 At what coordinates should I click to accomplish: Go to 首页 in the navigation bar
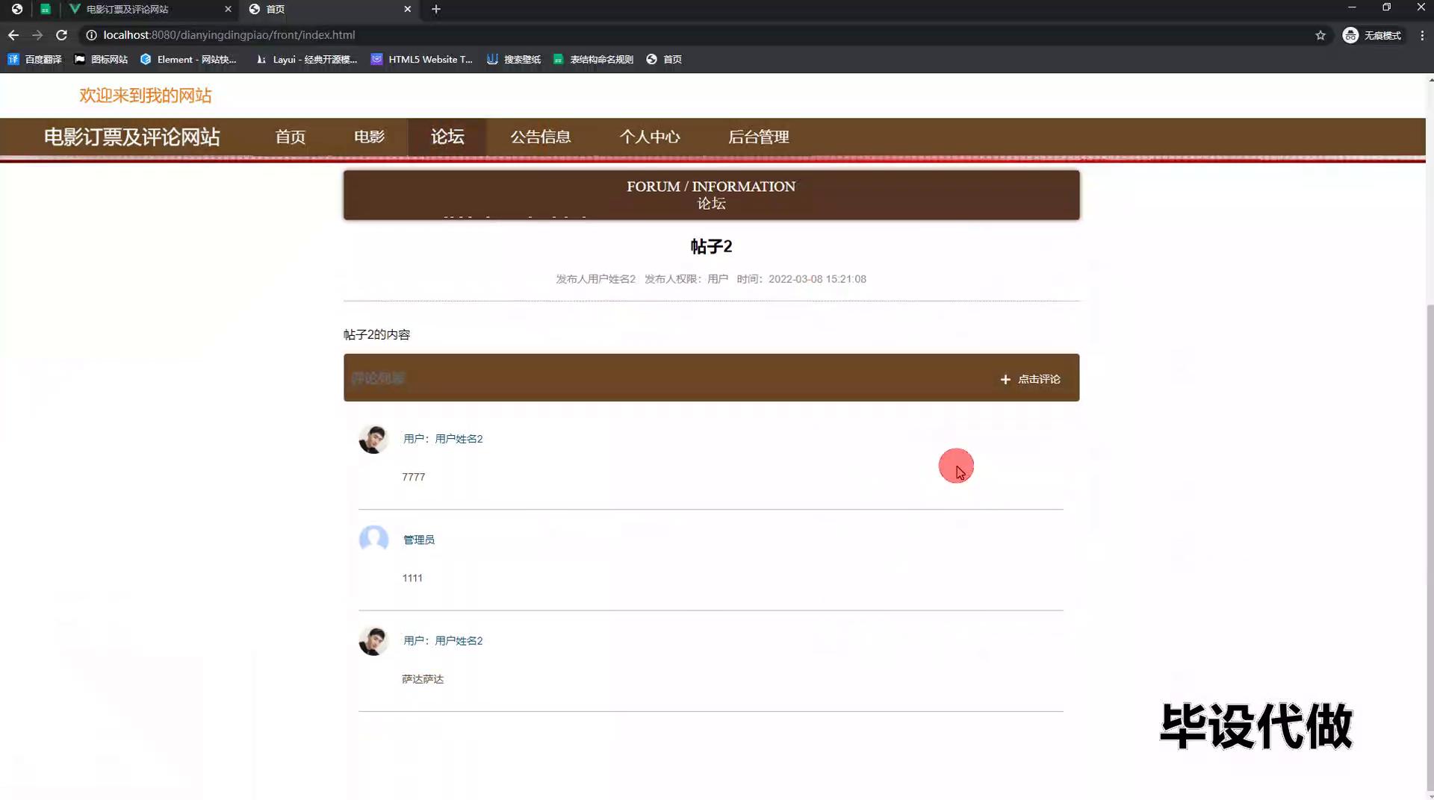(x=290, y=137)
